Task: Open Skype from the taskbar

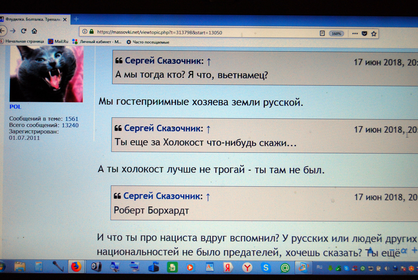Action: [266, 267]
